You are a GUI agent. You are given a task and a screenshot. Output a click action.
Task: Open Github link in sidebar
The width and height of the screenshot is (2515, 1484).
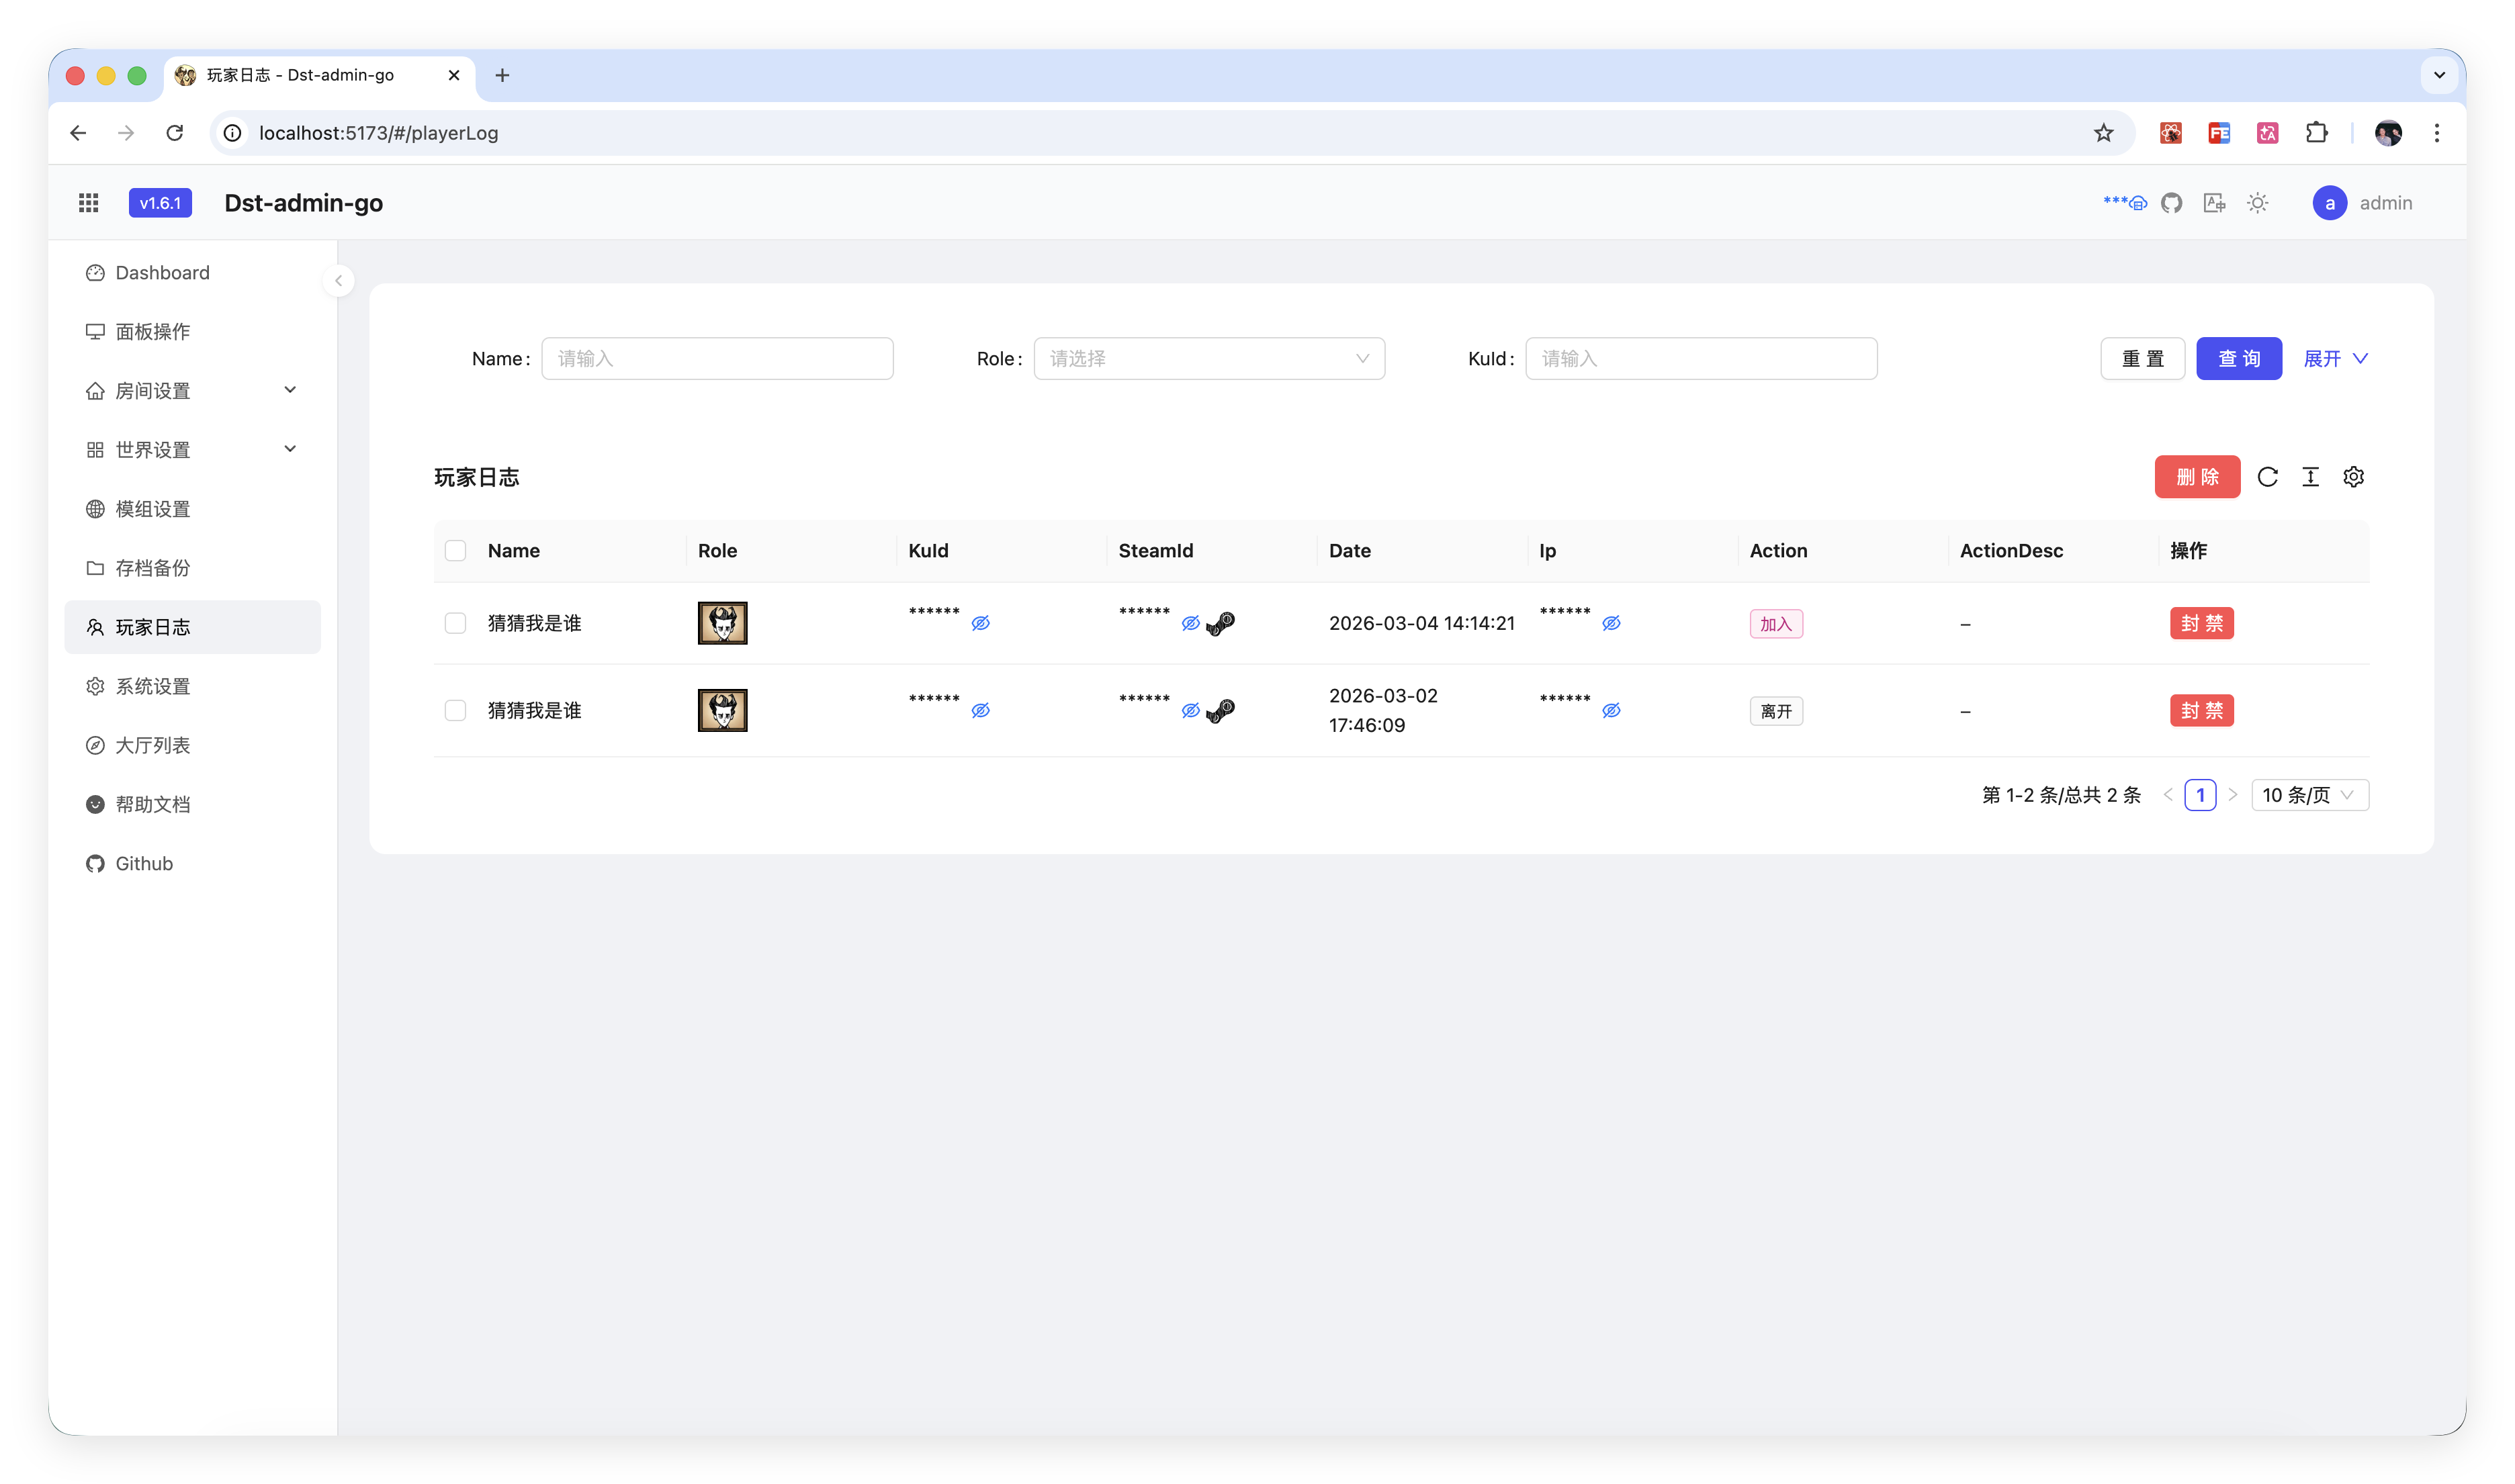click(x=192, y=863)
